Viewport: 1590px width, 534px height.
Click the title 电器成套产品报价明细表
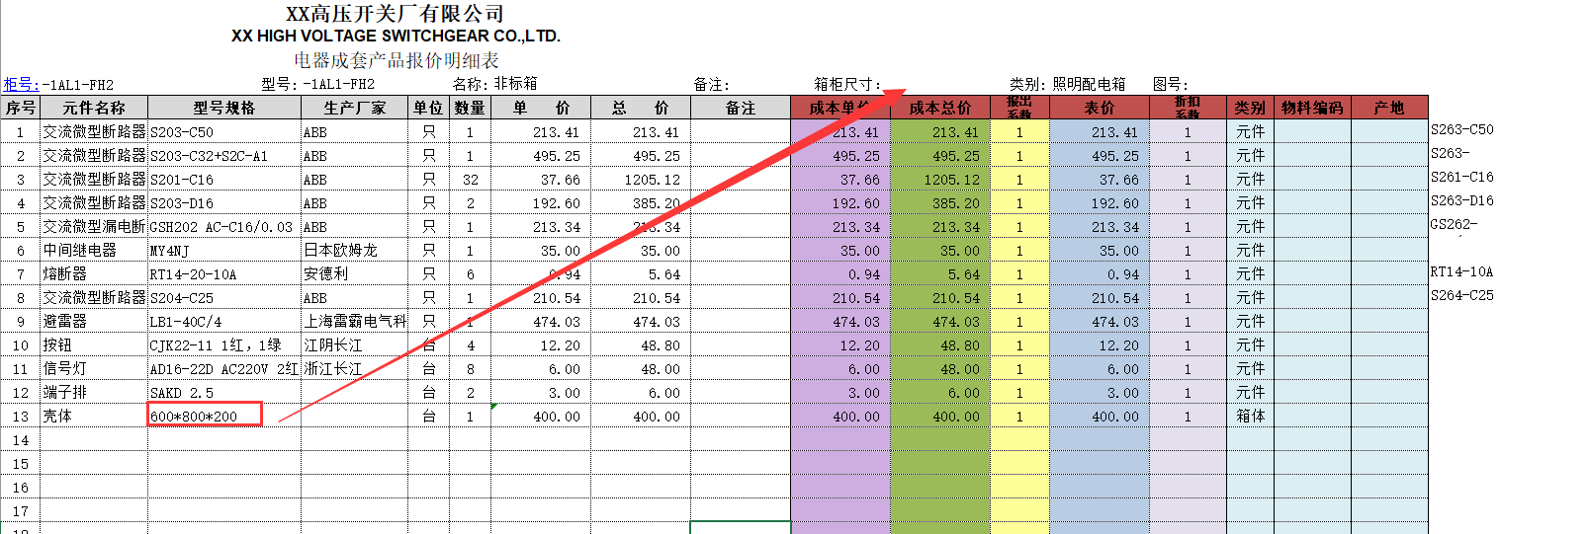[396, 60]
